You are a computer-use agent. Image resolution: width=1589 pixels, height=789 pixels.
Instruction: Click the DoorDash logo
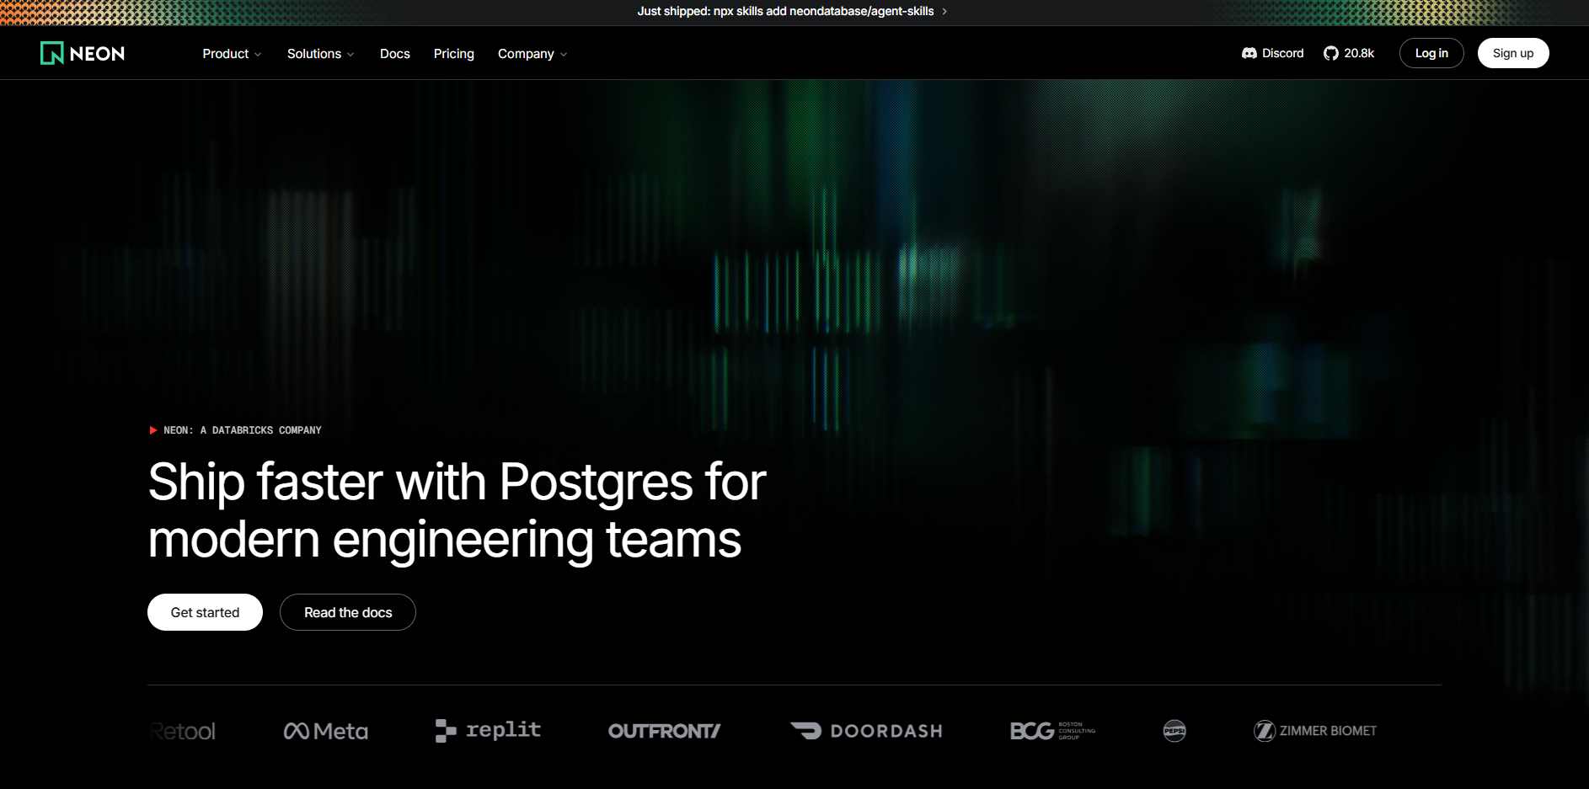866,731
